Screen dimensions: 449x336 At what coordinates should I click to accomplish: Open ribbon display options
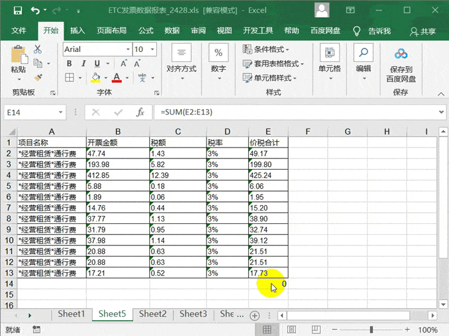click(x=350, y=10)
